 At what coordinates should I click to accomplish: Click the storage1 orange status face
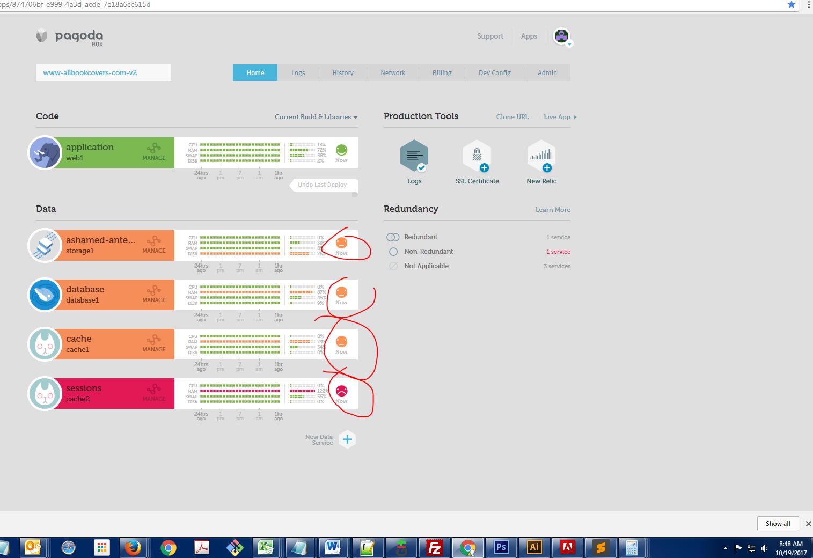click(341, 243)
